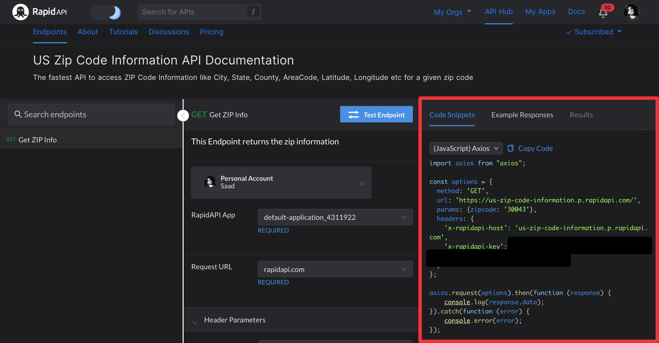
Task: Click the GET Get ZIP Info heading
Action: point(219,115)
